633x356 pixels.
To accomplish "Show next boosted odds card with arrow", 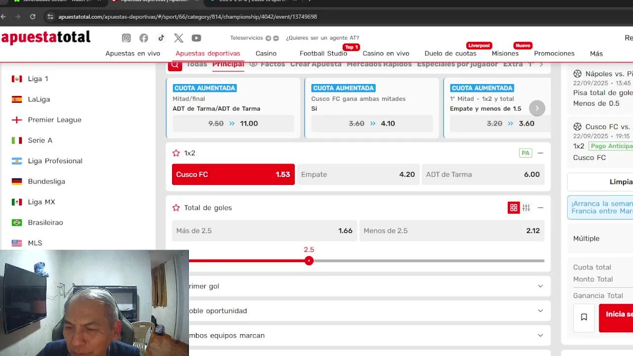I will click(x=537, y=108).
